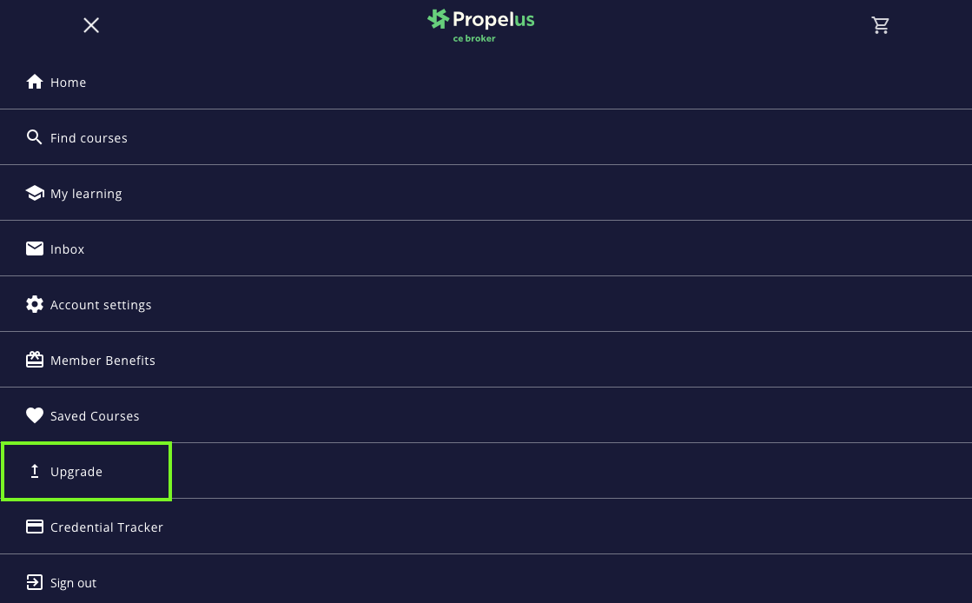Click the Home house icon

click(x=35, y=83)
